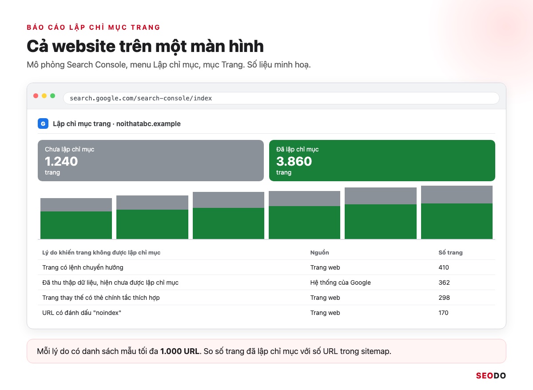
Task: Select the gray "Chưa lập chỉ mục" card
Action: [151, 160]
